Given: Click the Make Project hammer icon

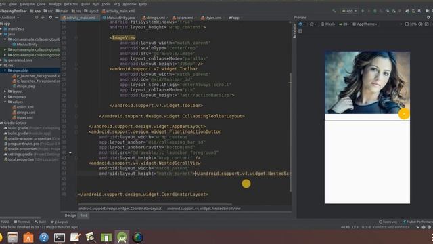Looking at the screenshot, I should coord(334,11).
